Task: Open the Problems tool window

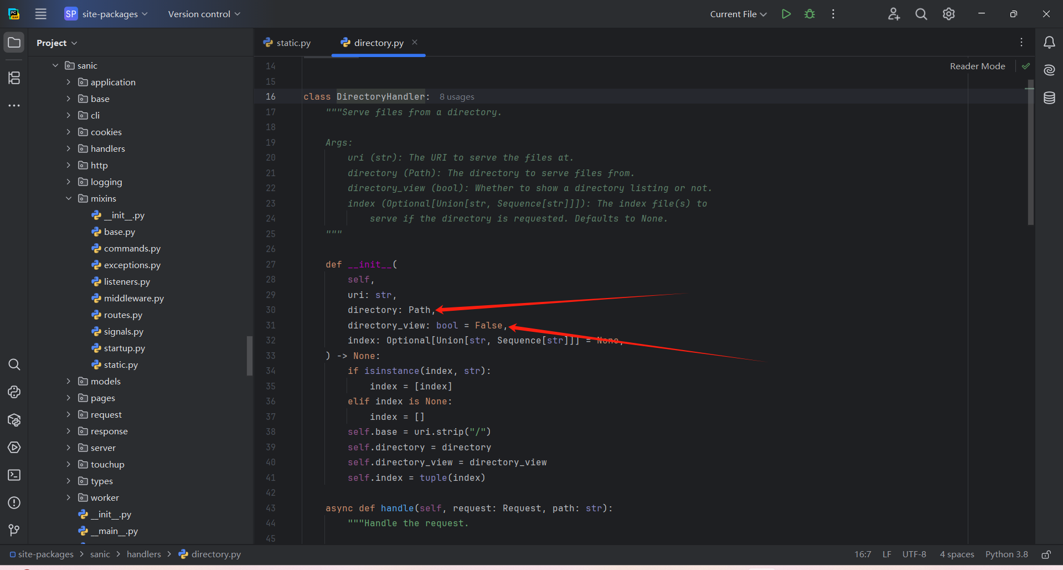Action: [14, 503]
